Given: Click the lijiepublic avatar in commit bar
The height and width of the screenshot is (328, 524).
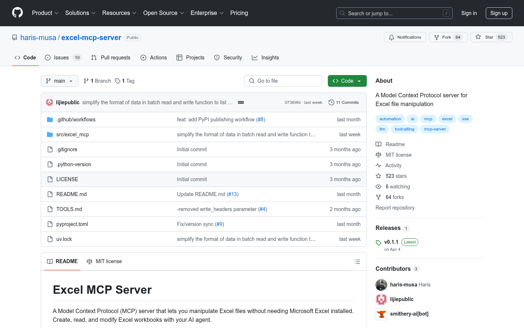Looking at the screenshot, I should pos(49,102).
